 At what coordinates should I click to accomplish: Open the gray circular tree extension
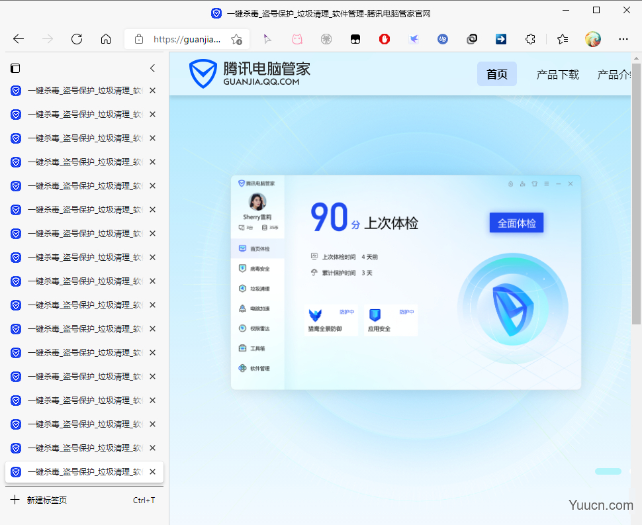pyautogui.click(x=326, y=39)
